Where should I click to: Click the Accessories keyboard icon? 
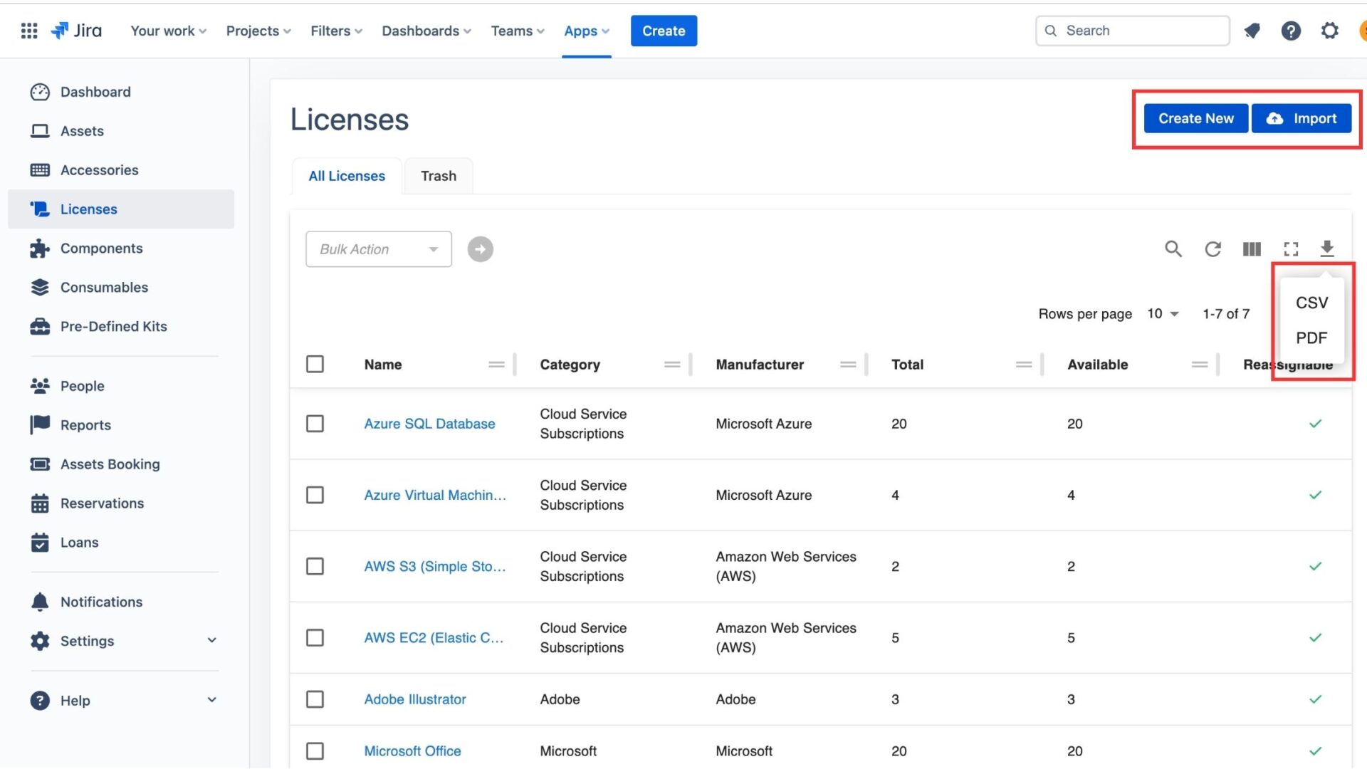[x=40, y=170]
